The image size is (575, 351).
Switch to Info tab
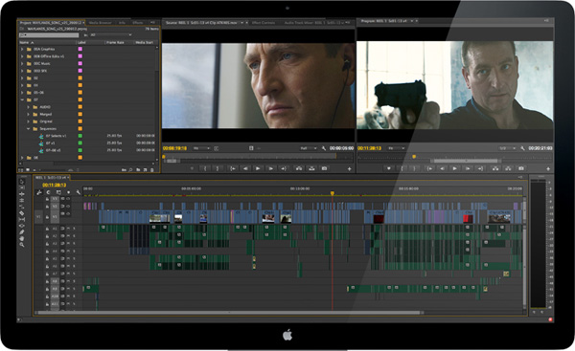click(x=122, y=23)
